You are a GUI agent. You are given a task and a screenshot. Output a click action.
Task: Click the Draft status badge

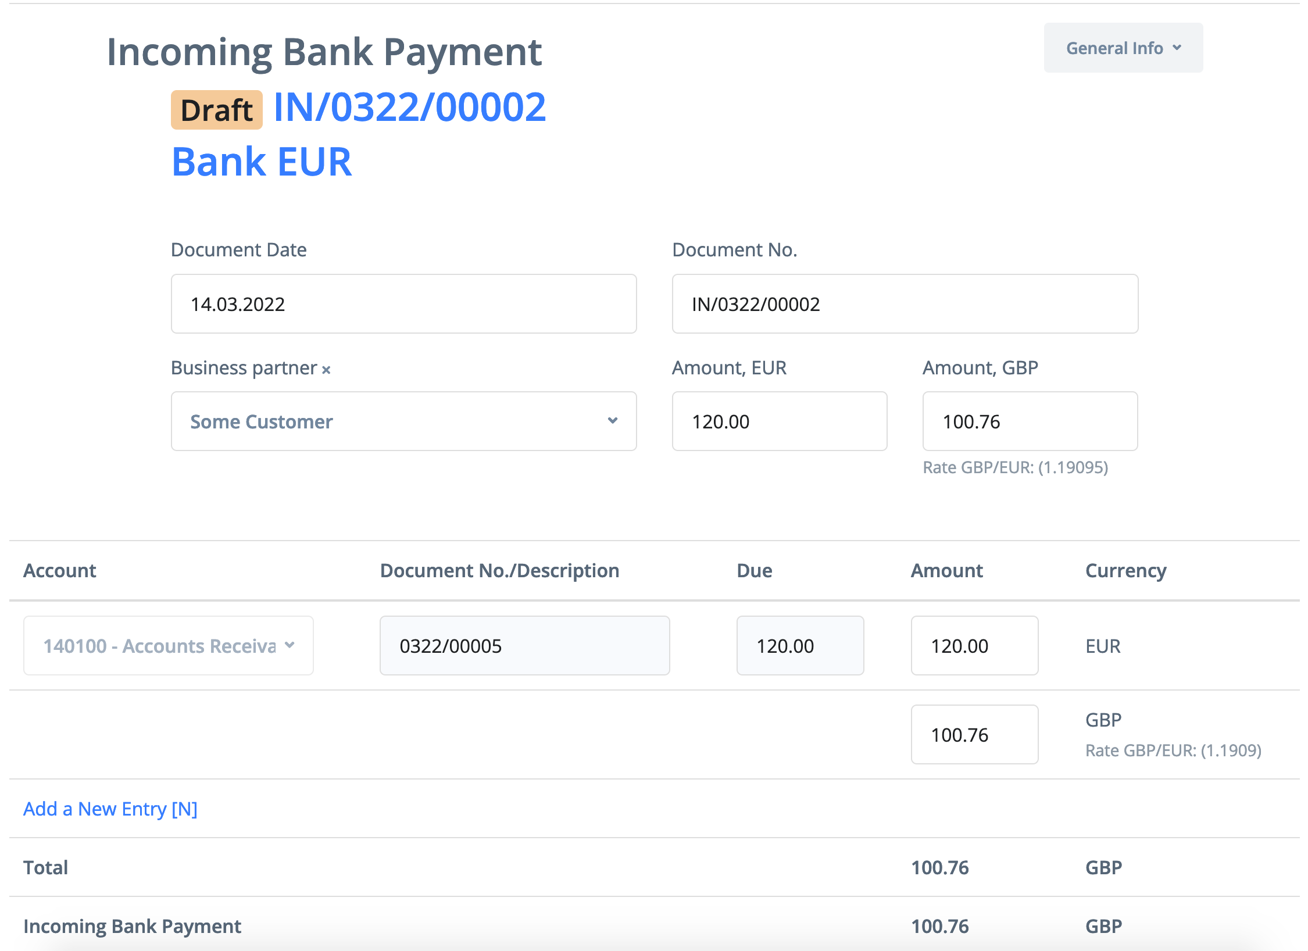(216, 110)
